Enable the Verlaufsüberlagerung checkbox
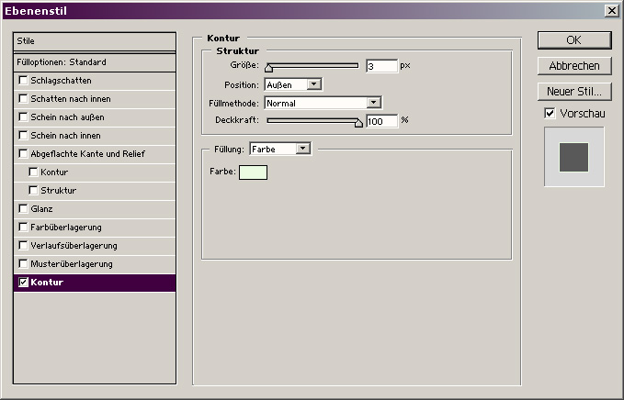This screenshot has height=400, width=624. click(24, 245)
